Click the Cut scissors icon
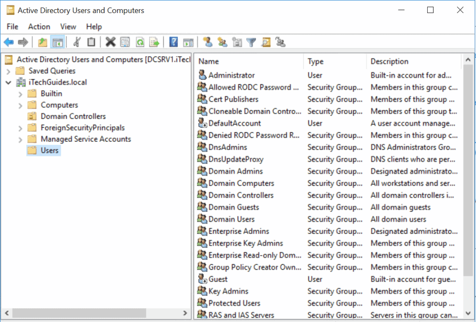The image size is (476, 322). pos(77,42)
